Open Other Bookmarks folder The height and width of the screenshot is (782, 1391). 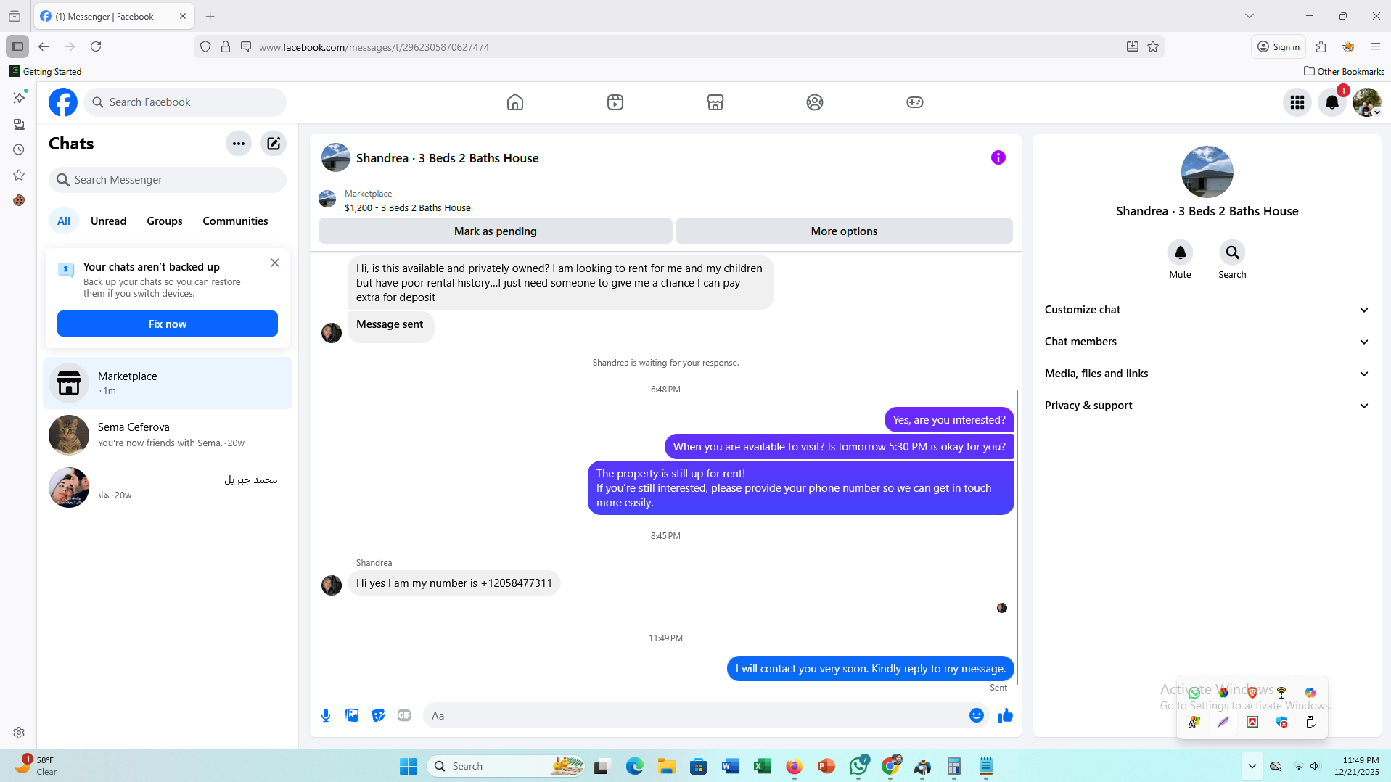pos(1345,72)
